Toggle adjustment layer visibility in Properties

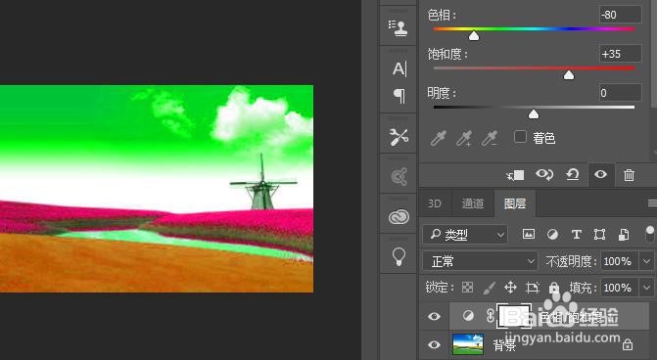pos(600,174)
